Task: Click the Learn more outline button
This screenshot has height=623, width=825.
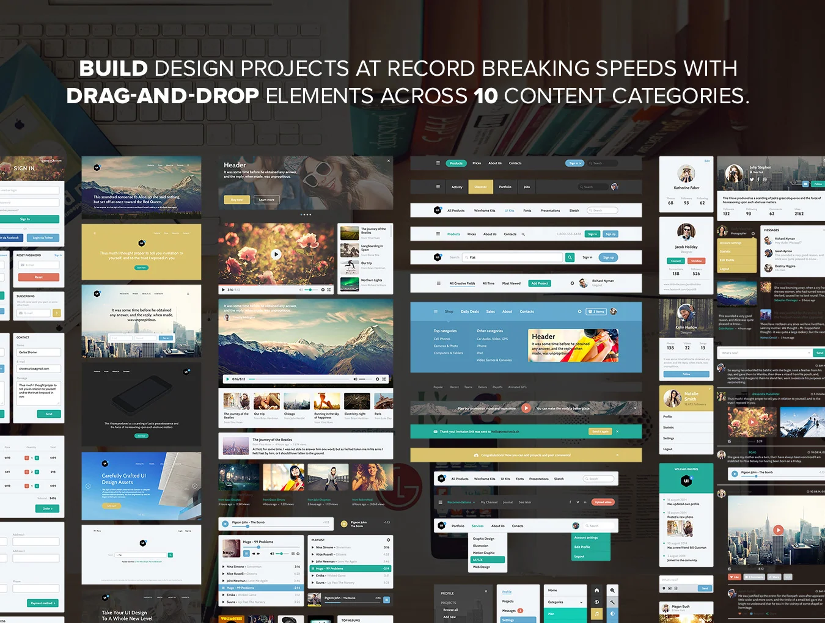Action: pyautogui.click(x=266, y=200)
